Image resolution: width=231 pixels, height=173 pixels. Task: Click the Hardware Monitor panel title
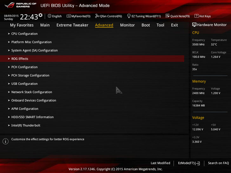pyautogui.click(x=212, y=25)
